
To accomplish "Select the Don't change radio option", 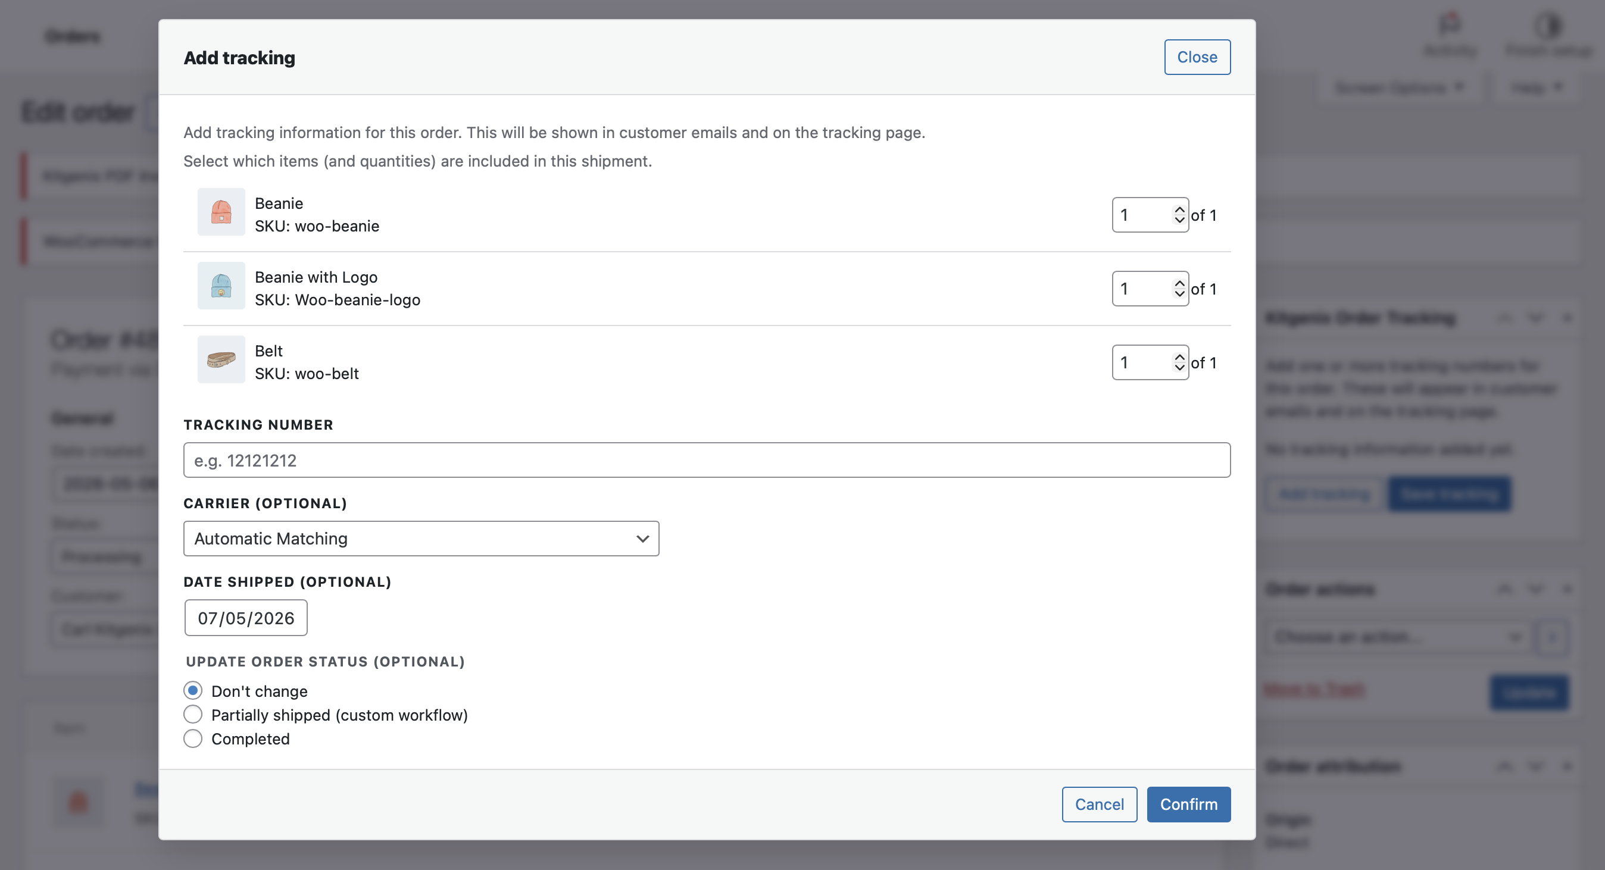I will pyautogui.click(x=193, y=691).
